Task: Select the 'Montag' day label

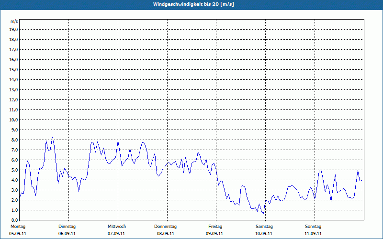Action: click(x=18, y=227)
